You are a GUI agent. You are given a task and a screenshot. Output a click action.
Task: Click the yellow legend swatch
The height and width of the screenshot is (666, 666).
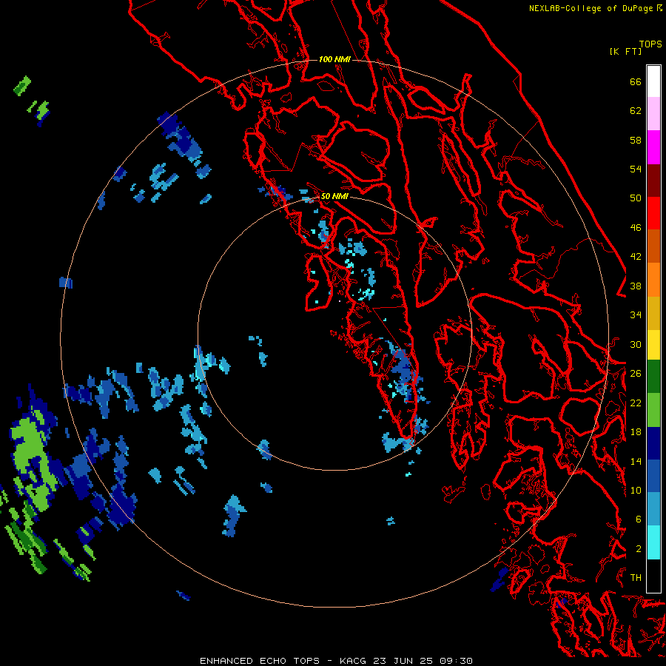coord(653,345)
